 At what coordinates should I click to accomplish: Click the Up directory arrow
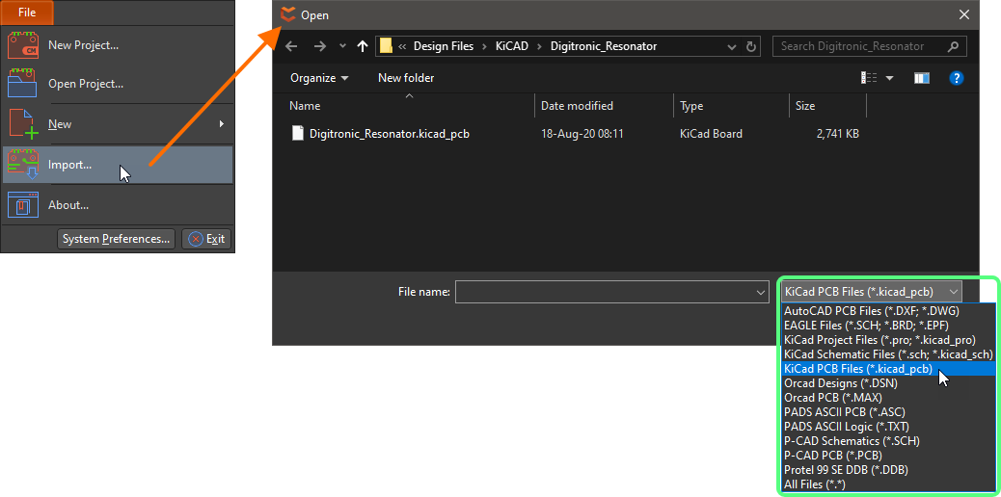(363, 46)
